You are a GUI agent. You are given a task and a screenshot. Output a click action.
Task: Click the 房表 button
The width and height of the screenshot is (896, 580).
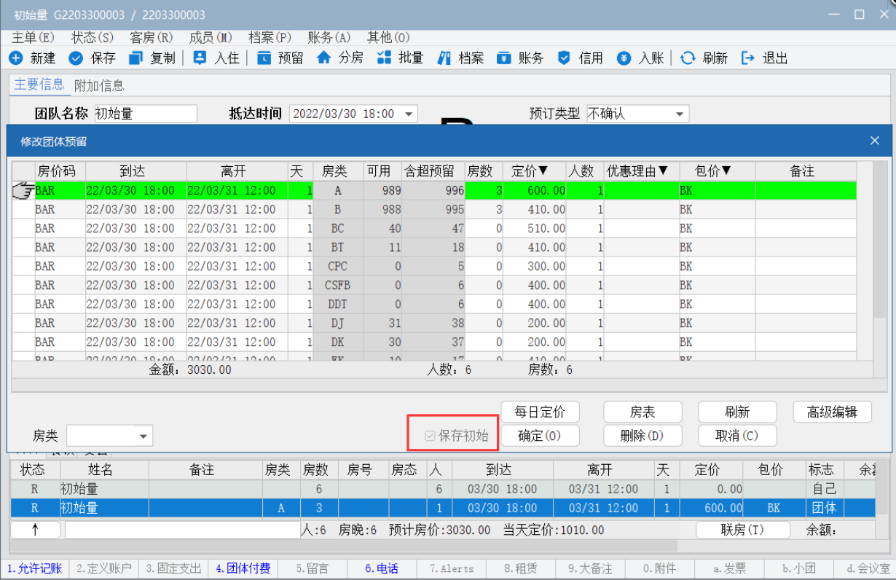pos(642,412)
